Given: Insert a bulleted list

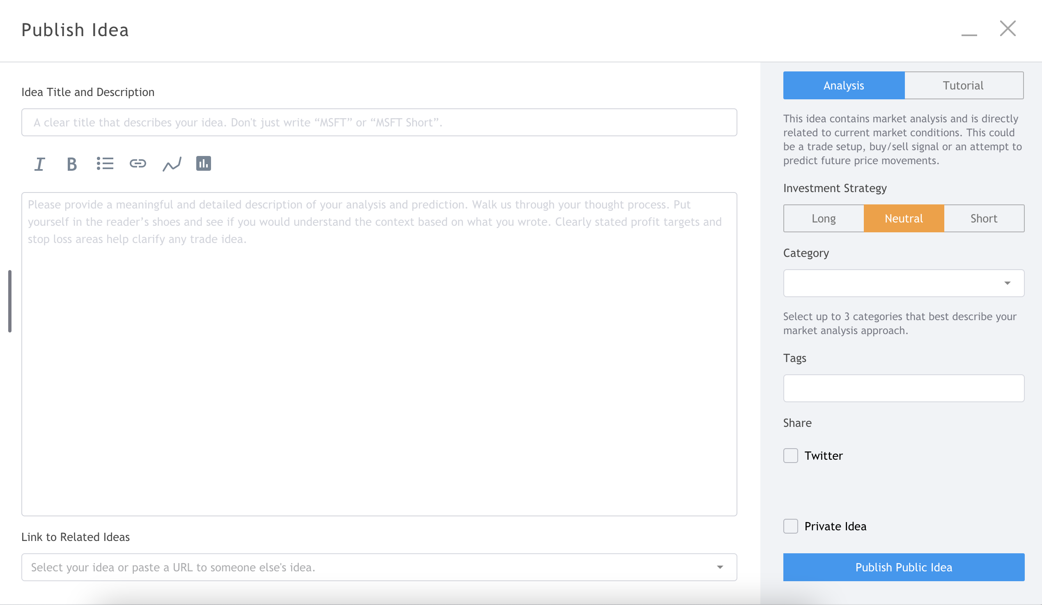Looking at the screenshot, I should tap(105, 163).
